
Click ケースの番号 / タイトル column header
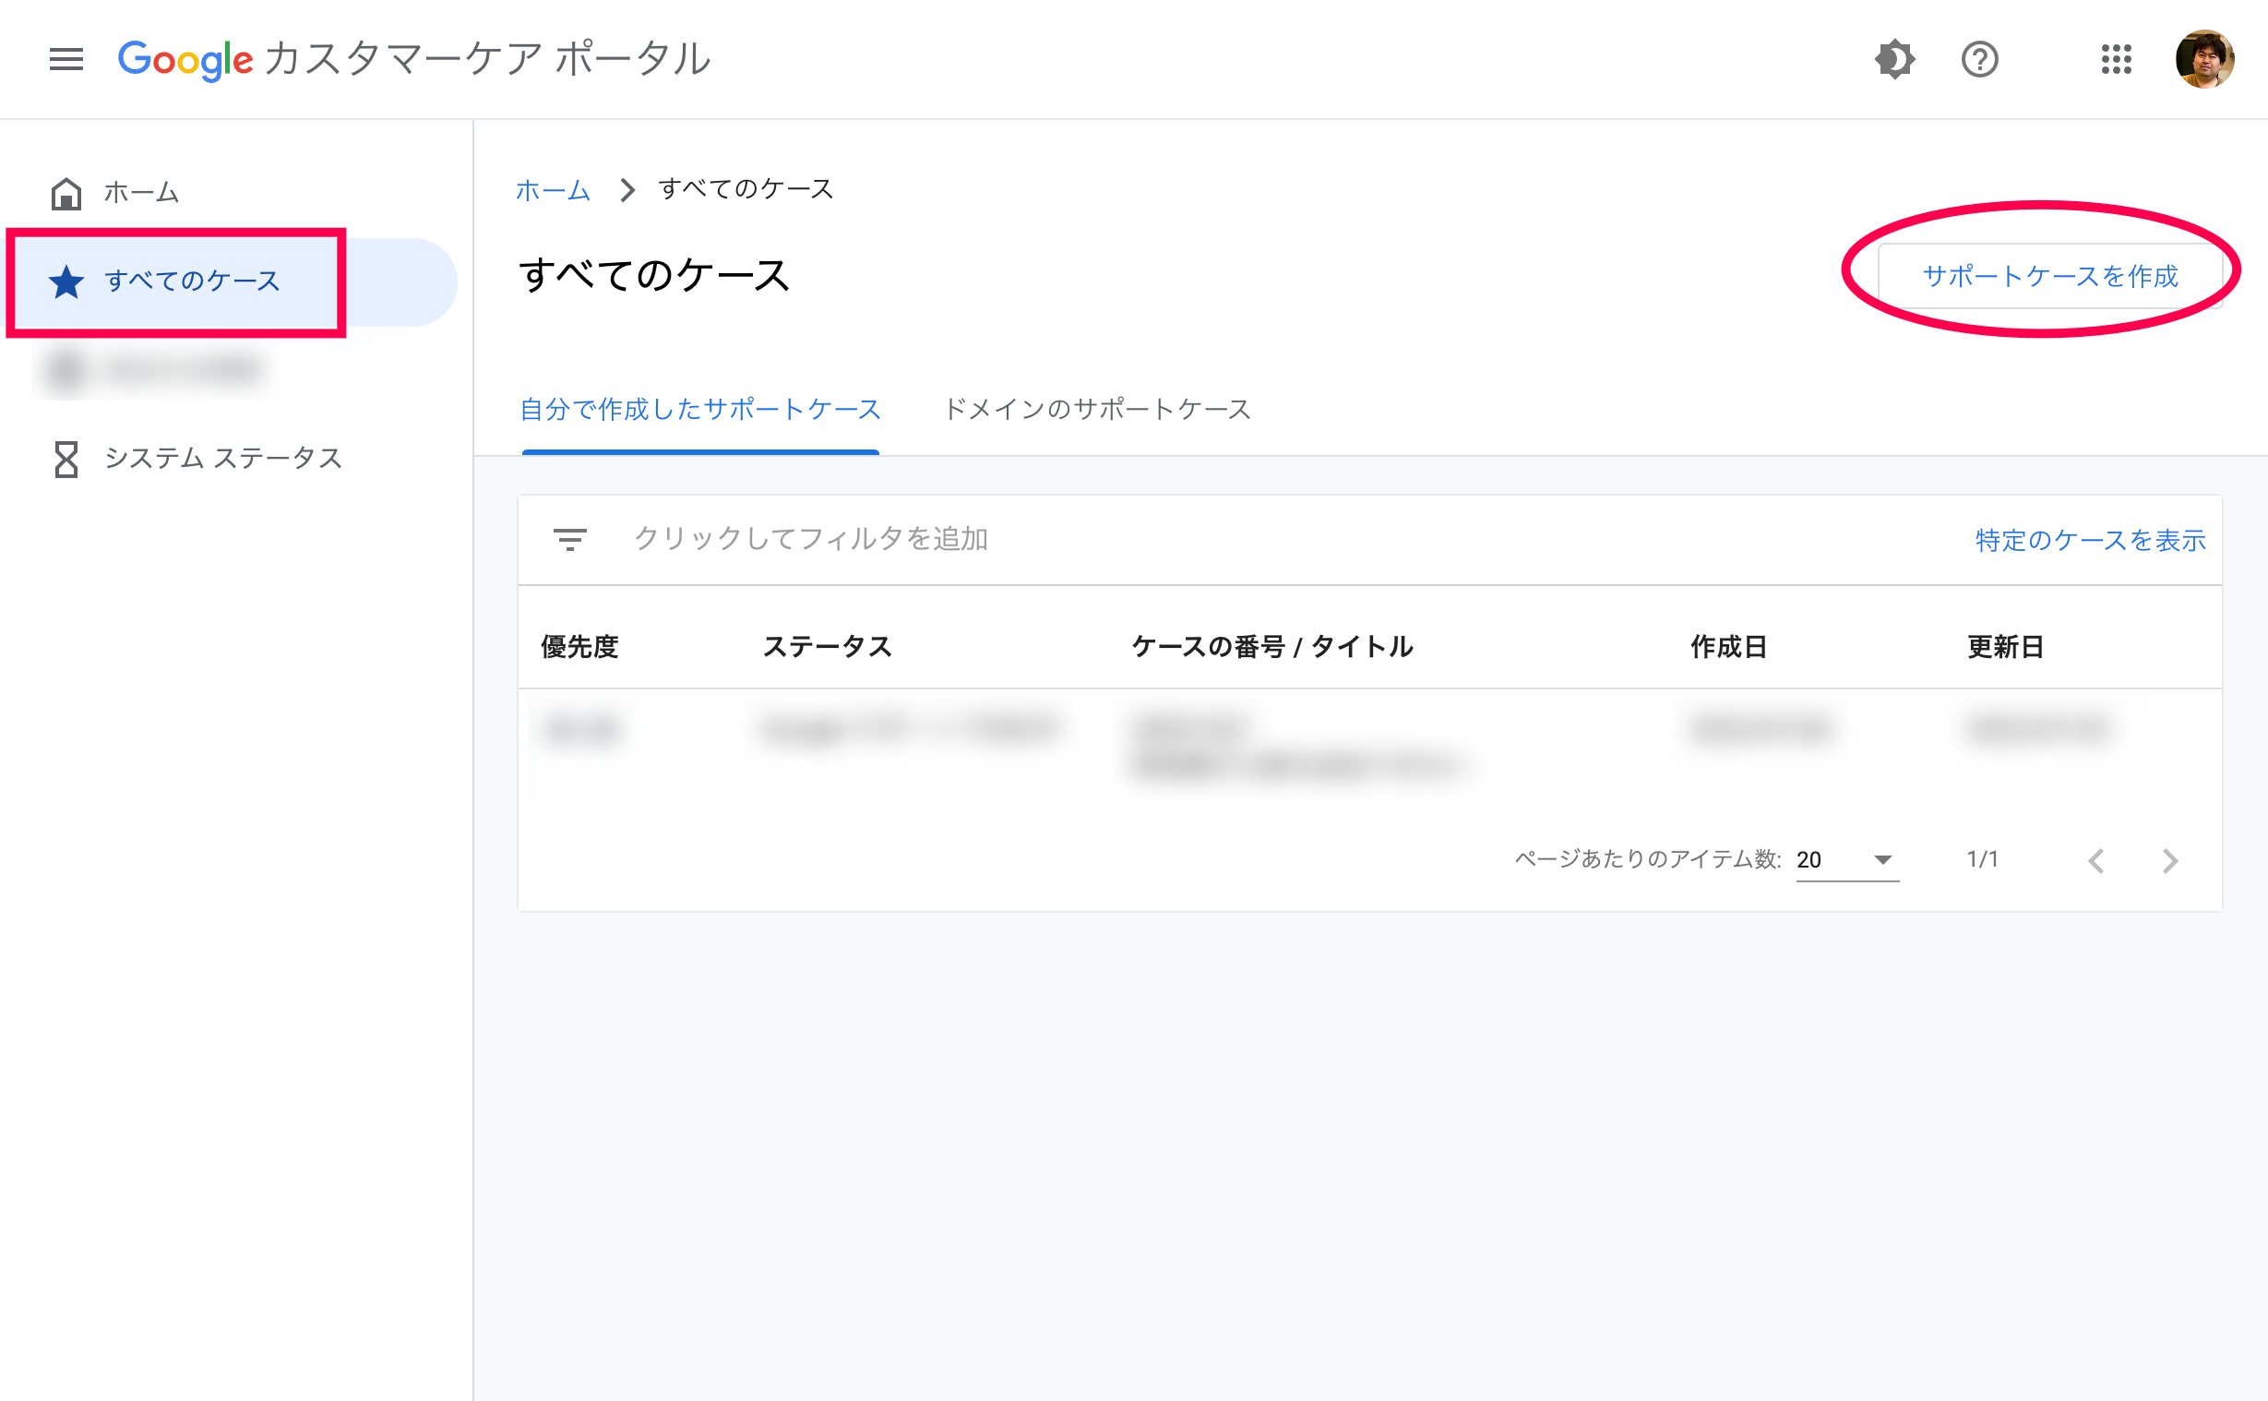(1272, 647)
